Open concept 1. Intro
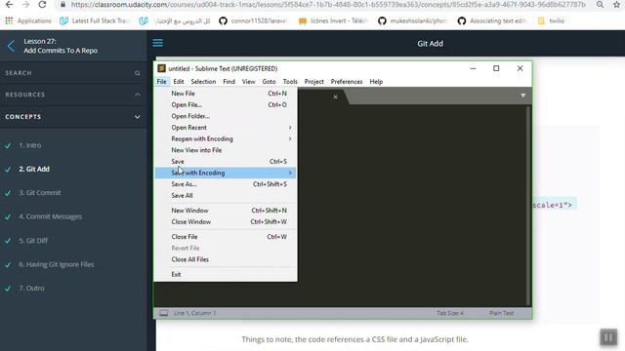The width and height of the screenshot is (625, 351). pyautogui.click(x=30, y=145)
